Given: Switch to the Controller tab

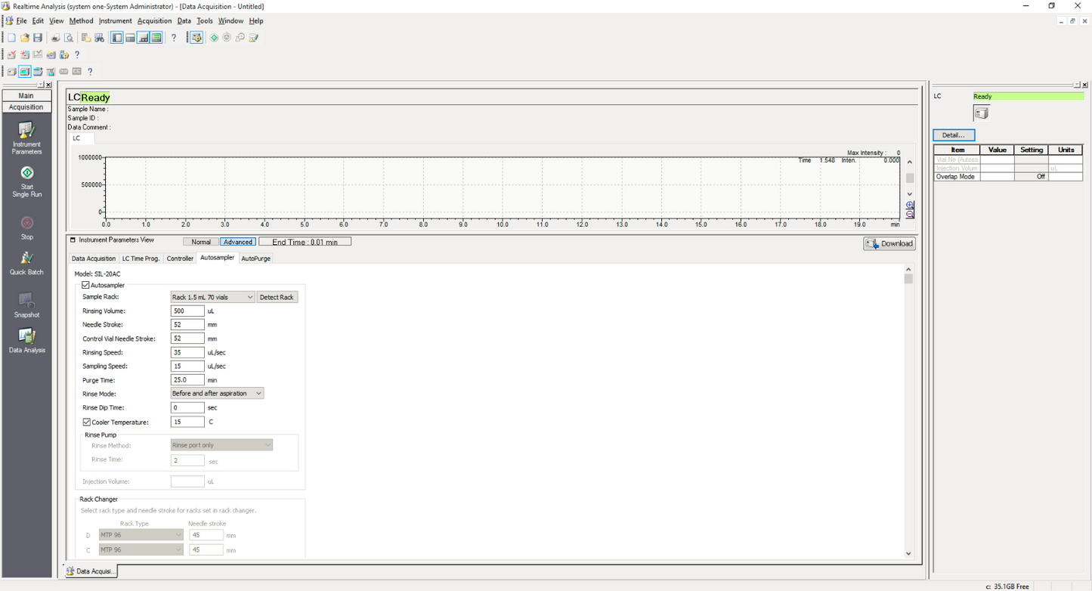Looking at the screenshot, I should click(x=180, y=258).
